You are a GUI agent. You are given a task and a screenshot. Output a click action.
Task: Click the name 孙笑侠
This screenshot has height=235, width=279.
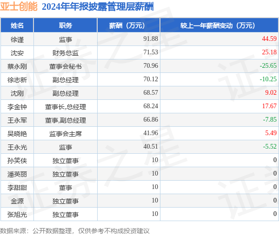(x=17, y=161)
